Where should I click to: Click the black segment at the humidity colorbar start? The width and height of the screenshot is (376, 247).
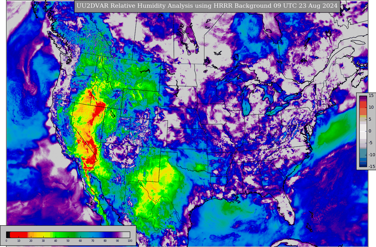click(x=8, y=235)
